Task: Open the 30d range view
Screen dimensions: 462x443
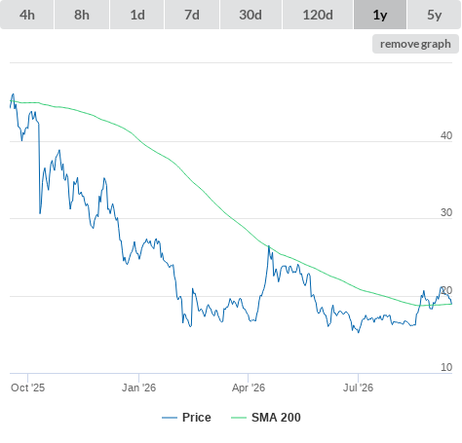Action: click(250, 15)
